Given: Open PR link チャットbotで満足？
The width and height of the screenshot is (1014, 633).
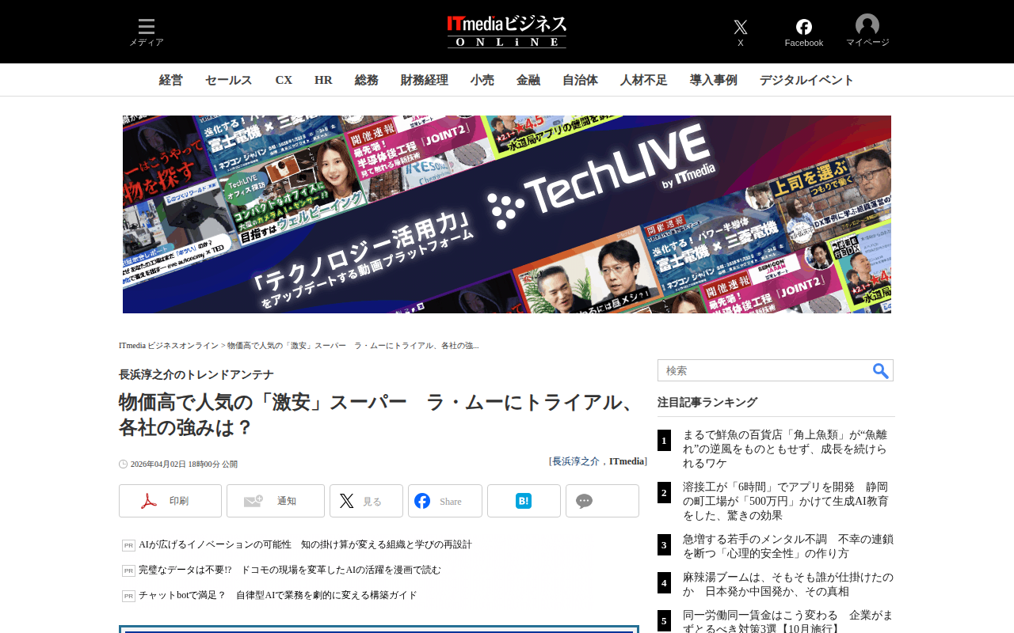Looking at the screenshot, I should pyautogui.click(x=278, y=596).
